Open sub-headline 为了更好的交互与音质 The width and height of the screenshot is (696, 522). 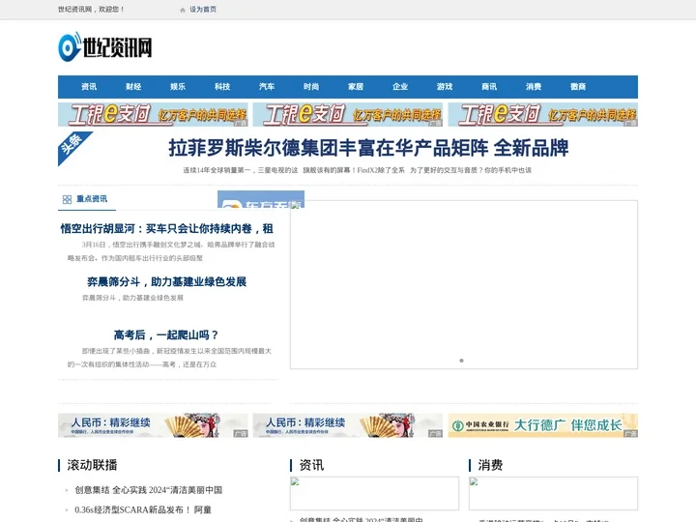click(471, 170)
